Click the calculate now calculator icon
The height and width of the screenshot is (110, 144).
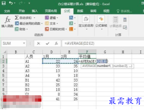click(125, 20)
